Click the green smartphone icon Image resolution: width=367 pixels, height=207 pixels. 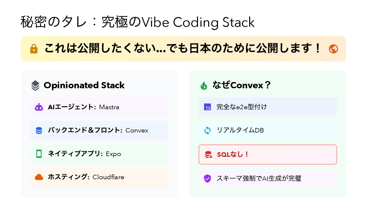(39, 154)
